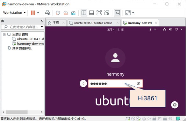186x121 pixels.
Task: Collapse the 我的计算机 tree node
Action: [4, 35]
